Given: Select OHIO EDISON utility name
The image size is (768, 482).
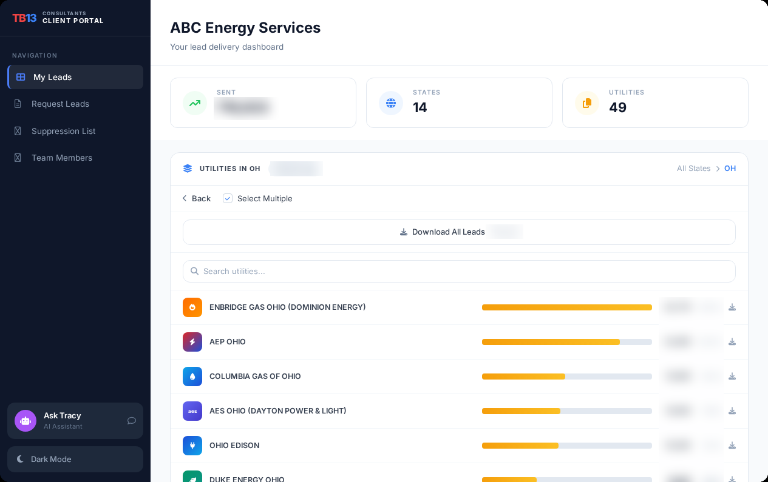Looking at the screenshot, I should click(234, 446).
